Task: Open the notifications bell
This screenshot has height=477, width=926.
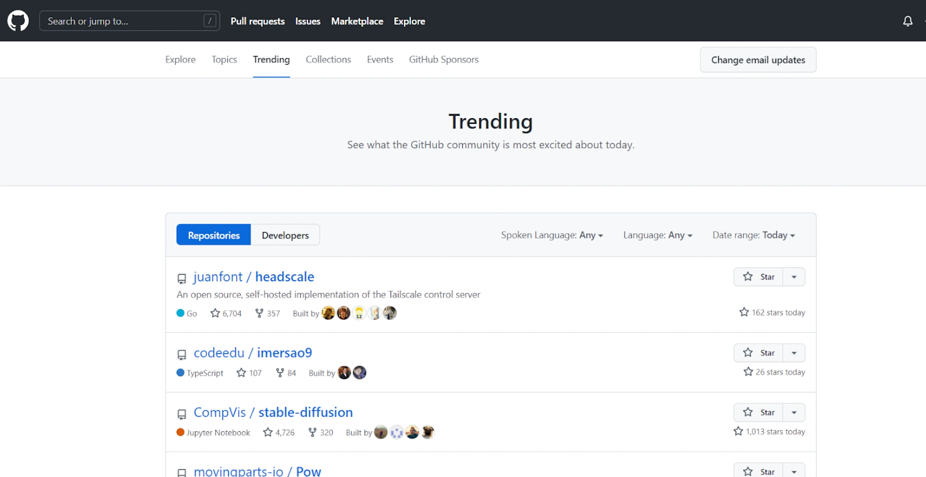Action: [907, 21]
